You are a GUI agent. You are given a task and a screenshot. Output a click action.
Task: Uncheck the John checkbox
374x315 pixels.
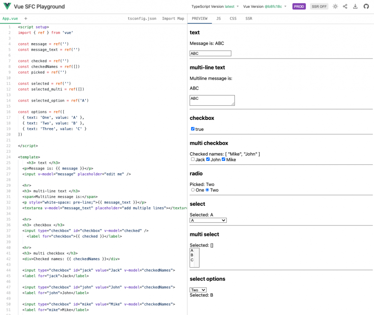[x=208, y=159]
